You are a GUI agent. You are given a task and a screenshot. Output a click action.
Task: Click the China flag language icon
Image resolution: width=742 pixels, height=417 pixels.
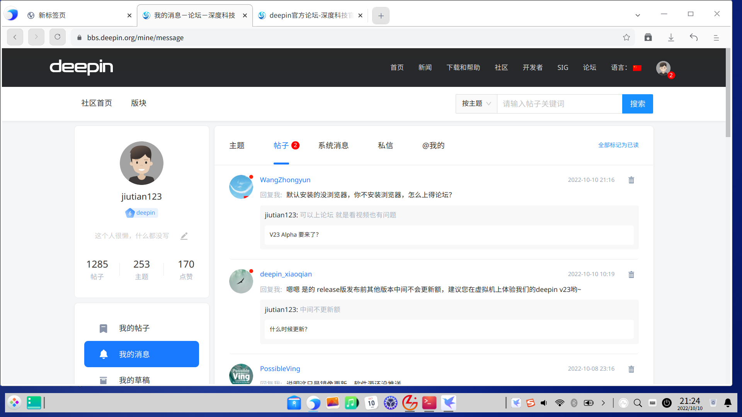point(637,68)
